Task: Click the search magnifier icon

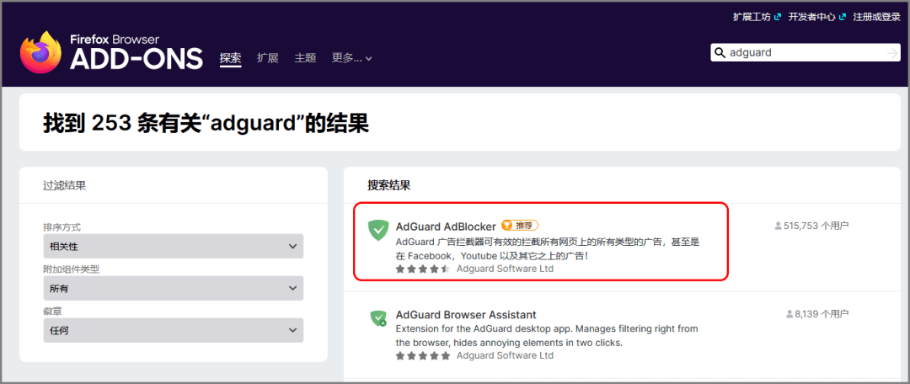Action: (720, 53)
